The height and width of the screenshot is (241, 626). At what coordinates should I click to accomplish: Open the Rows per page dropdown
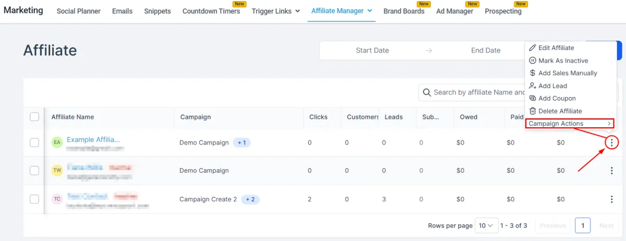pyautogui.click(x=486, y=225)
